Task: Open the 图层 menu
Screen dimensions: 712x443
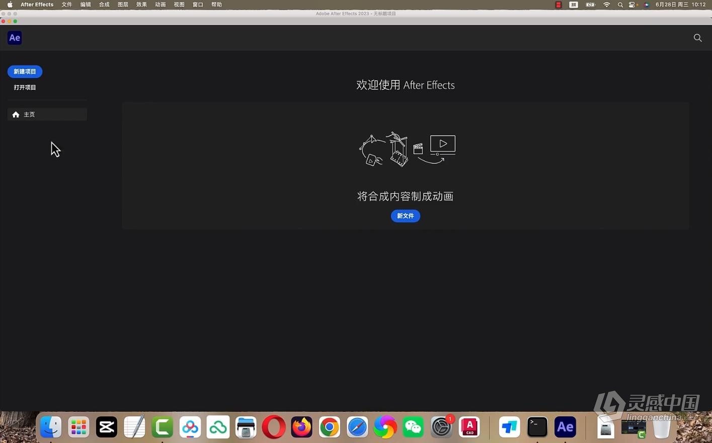Action: pyautogui.click(x=123, y=5)
